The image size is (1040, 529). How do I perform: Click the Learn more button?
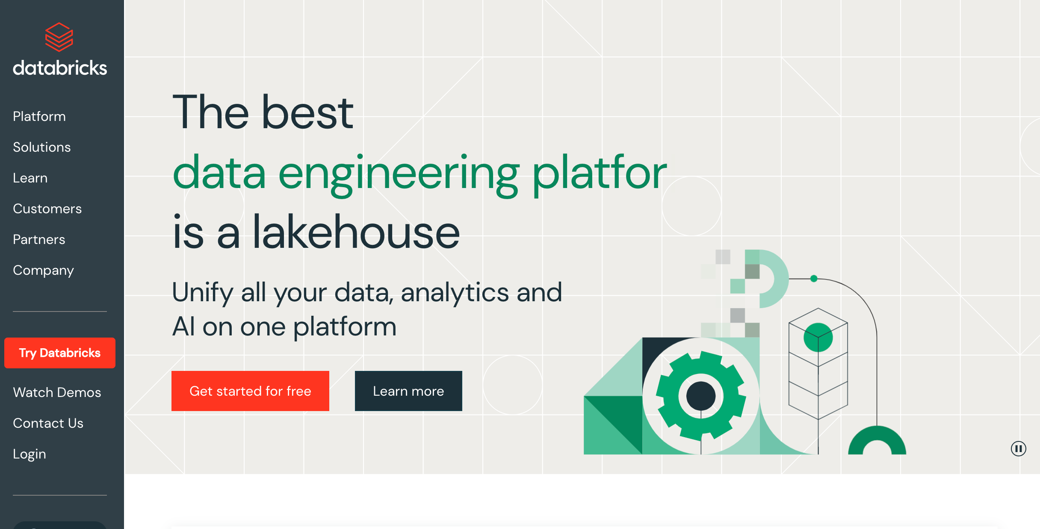(x=408, y=391)
